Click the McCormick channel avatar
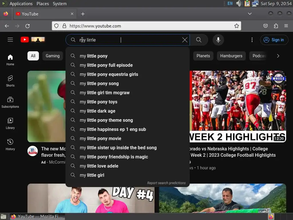This screenshot has height=220, width=293. click(x=33, y=151)
